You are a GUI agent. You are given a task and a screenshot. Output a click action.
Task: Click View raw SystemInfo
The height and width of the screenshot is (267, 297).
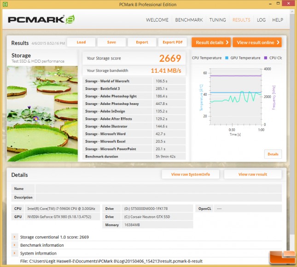pos(191,174)
